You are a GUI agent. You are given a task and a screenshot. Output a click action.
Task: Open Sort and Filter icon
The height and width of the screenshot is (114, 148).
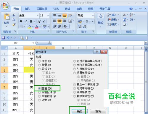(x=131, y=15)
